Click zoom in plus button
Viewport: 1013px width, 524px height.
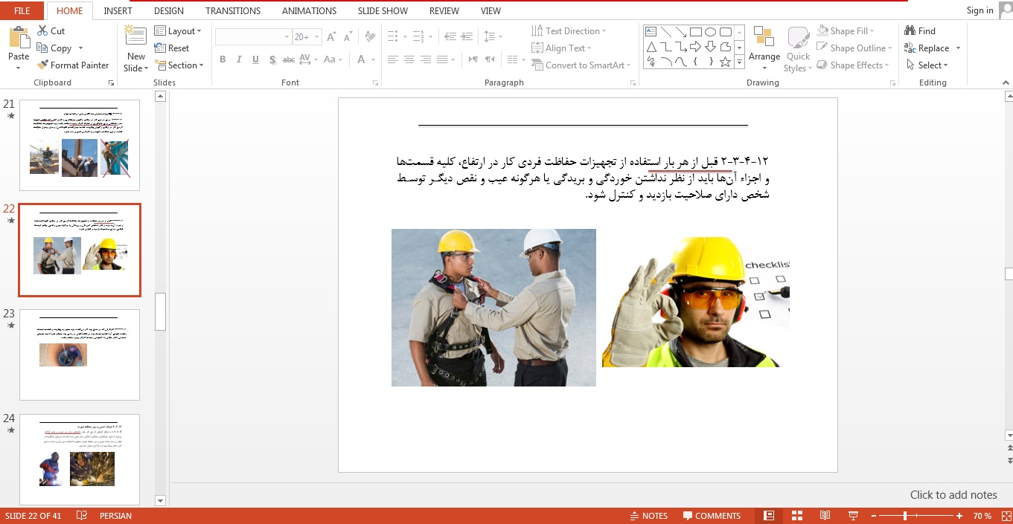(x=959, y=516)
